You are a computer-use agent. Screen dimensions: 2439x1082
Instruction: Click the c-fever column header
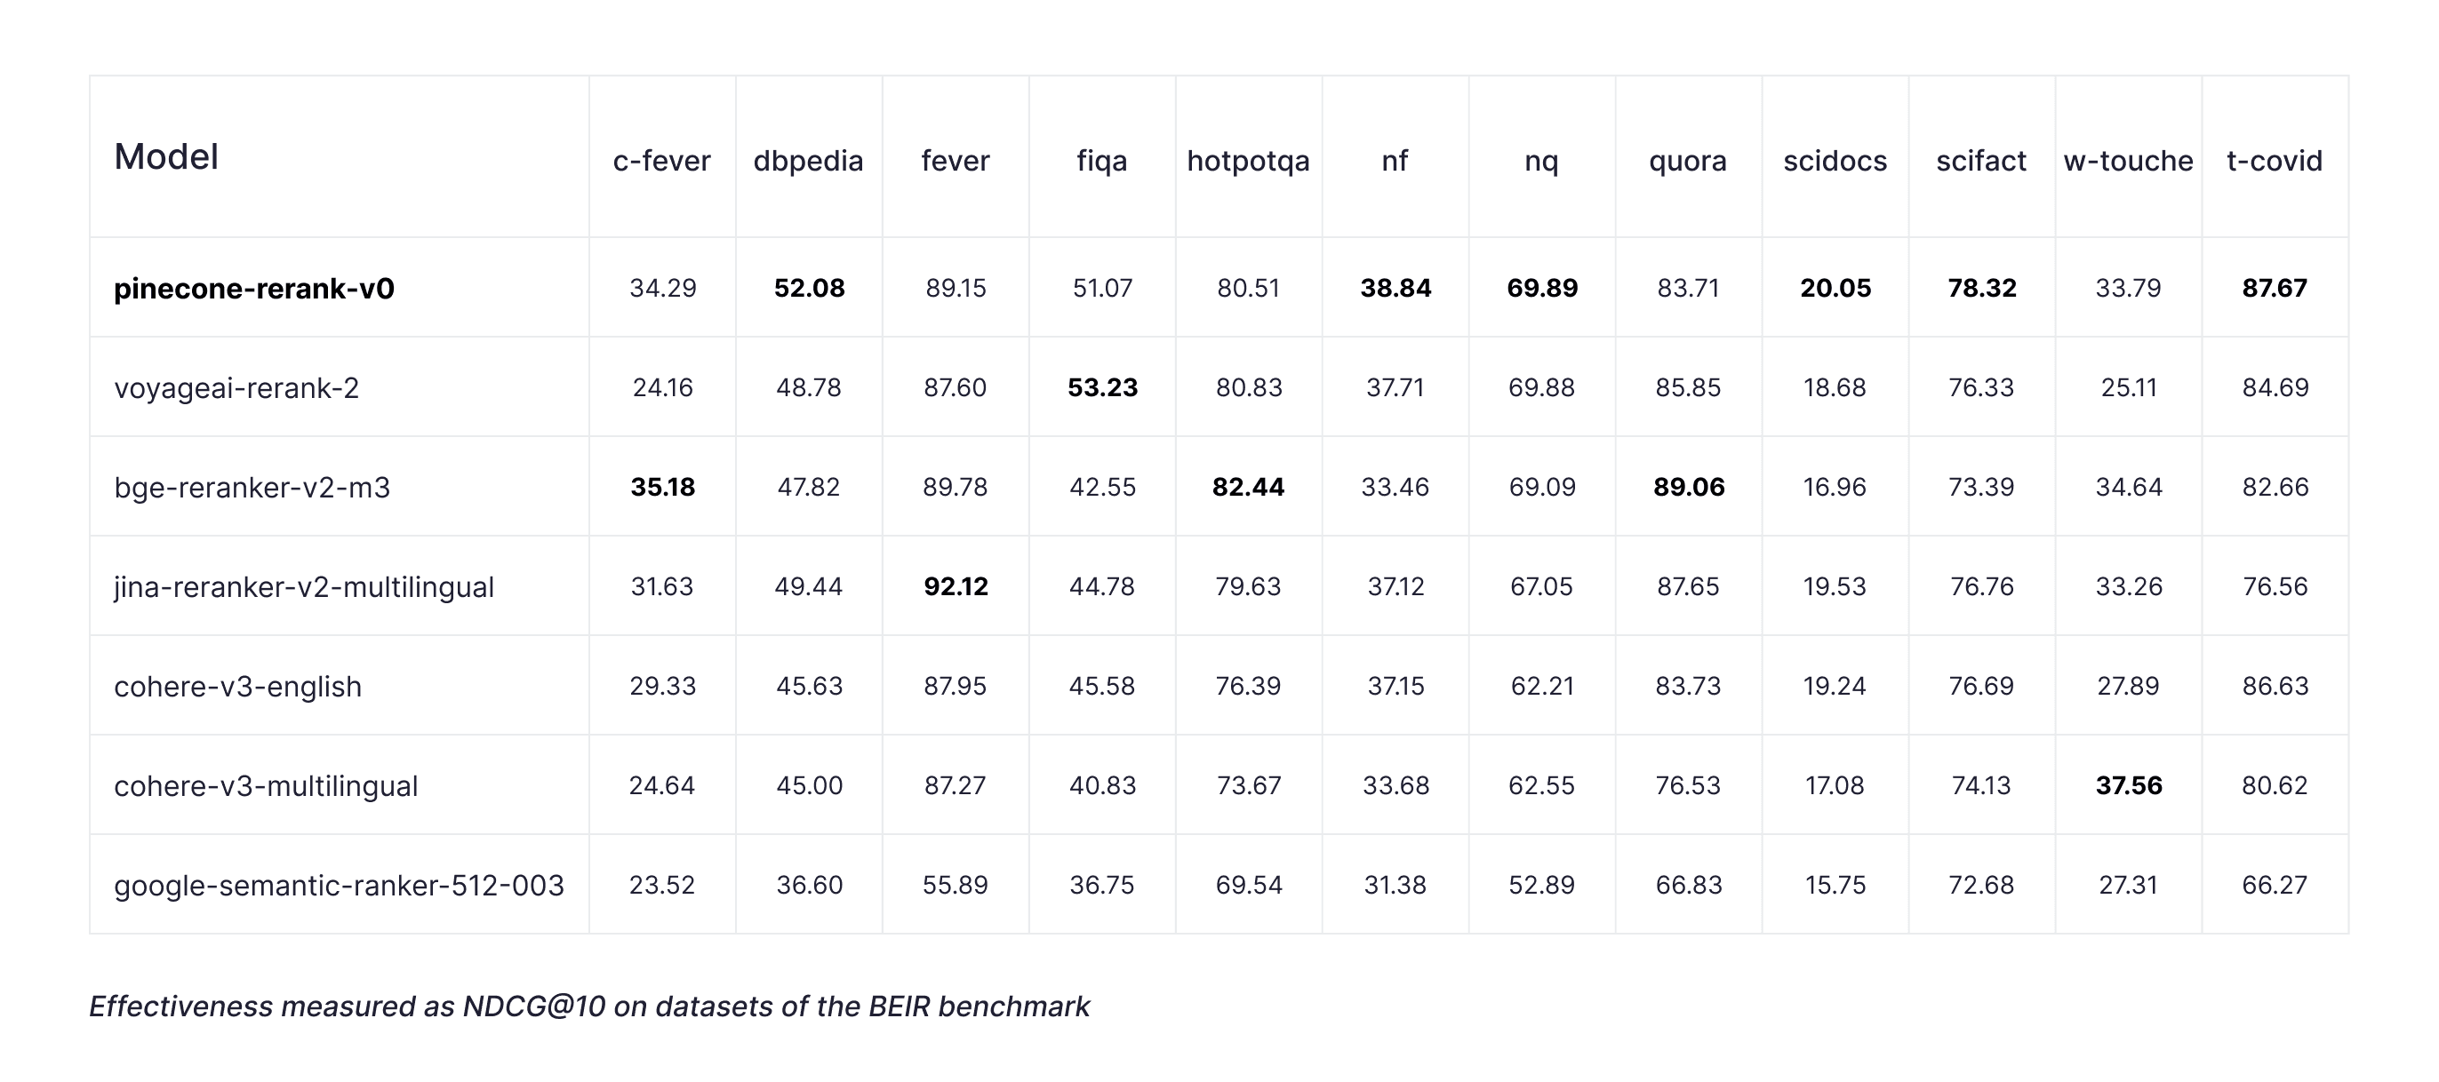[662, 161]
